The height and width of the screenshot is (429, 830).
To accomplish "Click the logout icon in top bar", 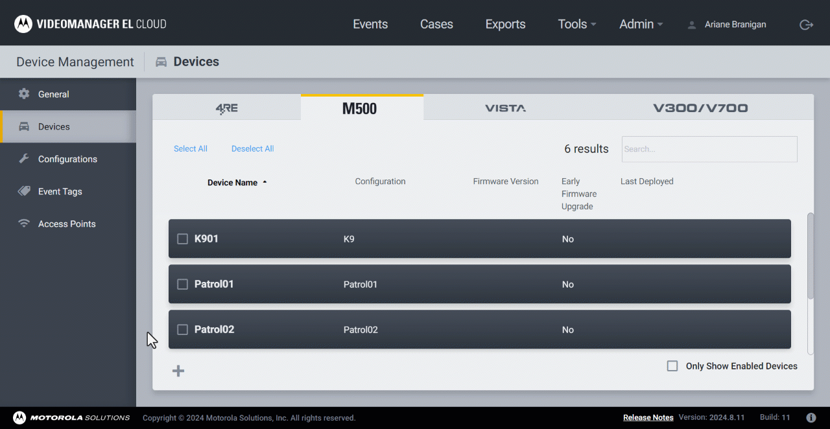I will (x=806, y=25).
